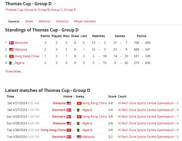Open Group A breadcrumb link
182x141 pixels.
coord(30,10)
